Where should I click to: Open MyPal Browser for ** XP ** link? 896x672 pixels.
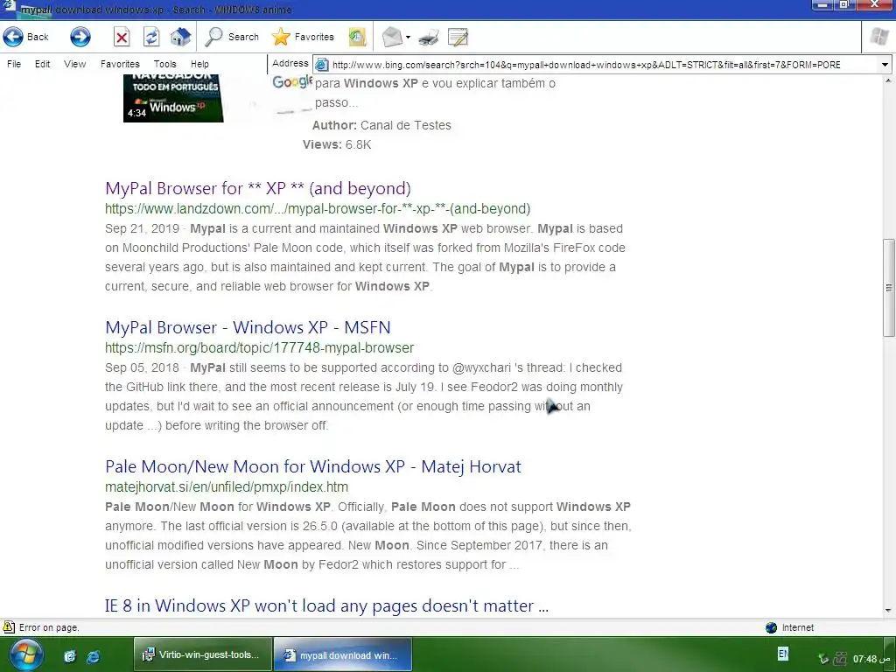pyautogui.click(x=258, y=188)
